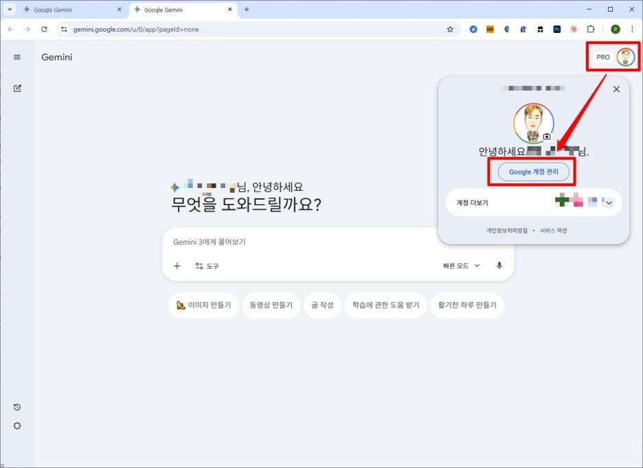Click the plus icon to add files
Viewport: 643px width, 468px height.
(177, 266)
